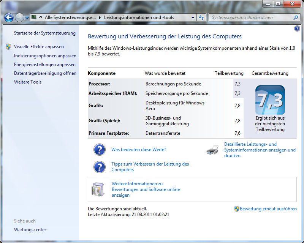The height and width of the screenshot is (243, 304).
Task: Select 'Leistungsinformationen und -tools' breadcrumb
Action: [x=139, y=17]
